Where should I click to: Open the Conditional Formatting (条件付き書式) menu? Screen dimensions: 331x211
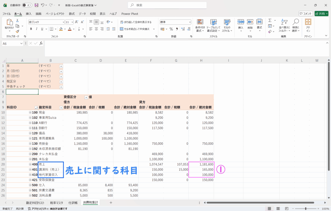(x=200, y=25)
